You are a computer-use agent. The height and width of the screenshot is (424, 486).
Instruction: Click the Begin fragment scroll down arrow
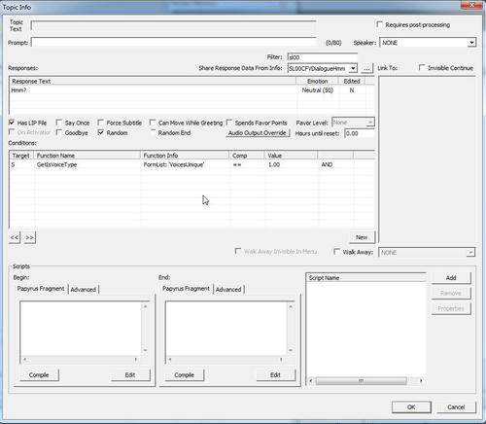pyautogui.click(x=146, y=350)
